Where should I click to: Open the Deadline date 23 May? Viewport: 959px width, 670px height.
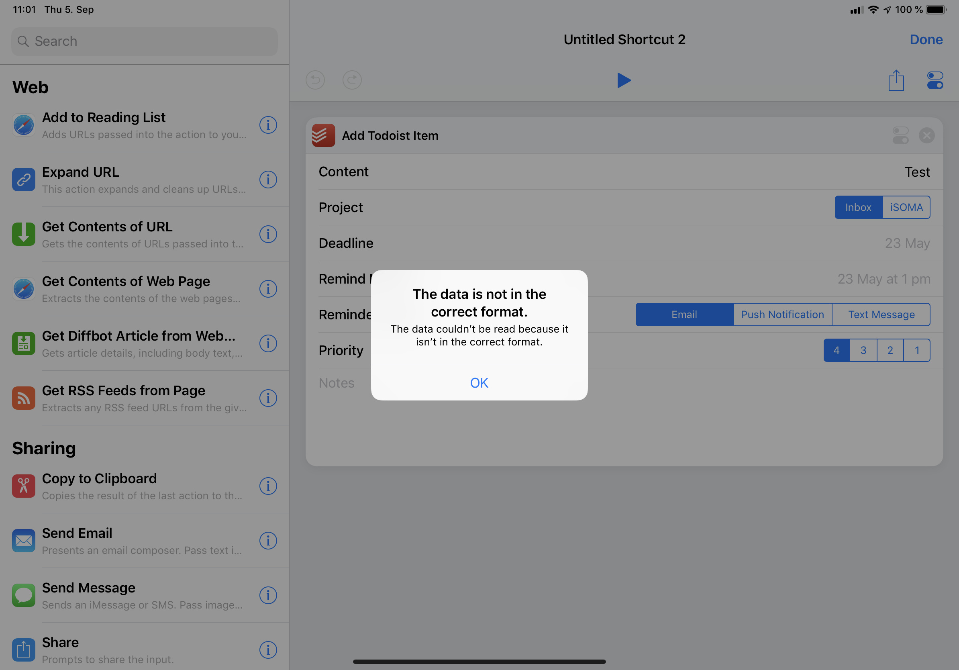[x=907, y=243]
